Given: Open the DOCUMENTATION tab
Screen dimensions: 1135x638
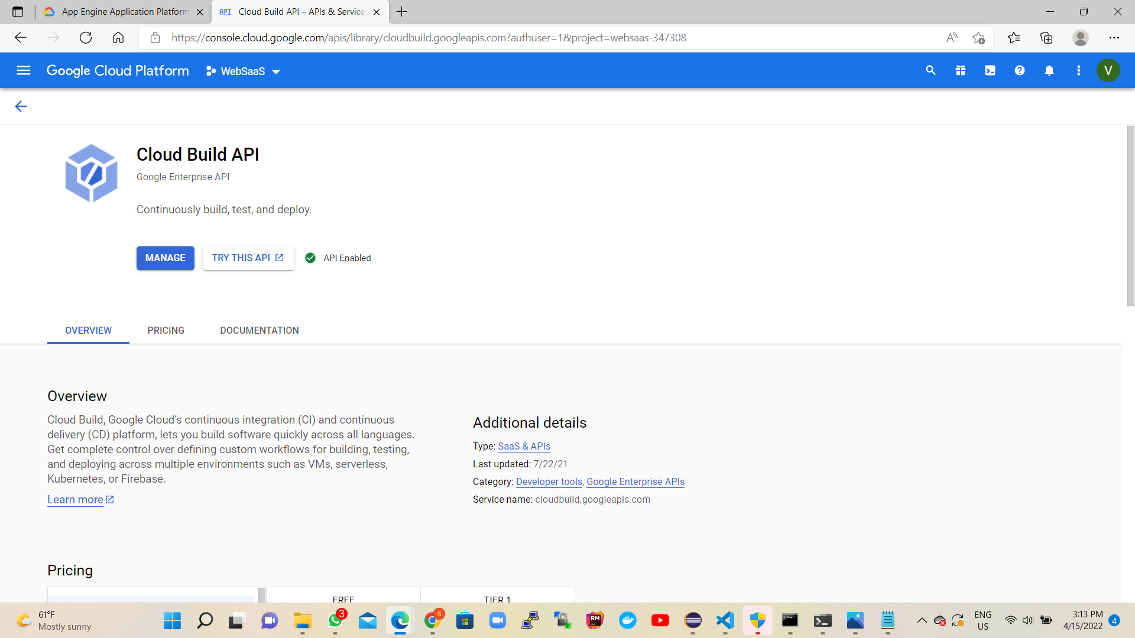Looking at the screenshot, I should 260,330.
